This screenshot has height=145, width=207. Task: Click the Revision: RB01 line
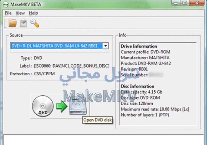tap(134, 69)
